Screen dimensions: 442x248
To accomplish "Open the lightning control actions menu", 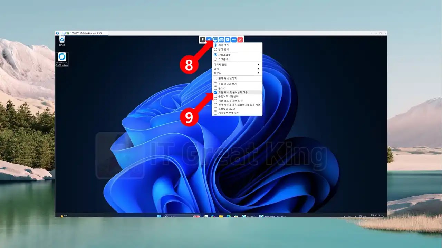I will 209,40.
